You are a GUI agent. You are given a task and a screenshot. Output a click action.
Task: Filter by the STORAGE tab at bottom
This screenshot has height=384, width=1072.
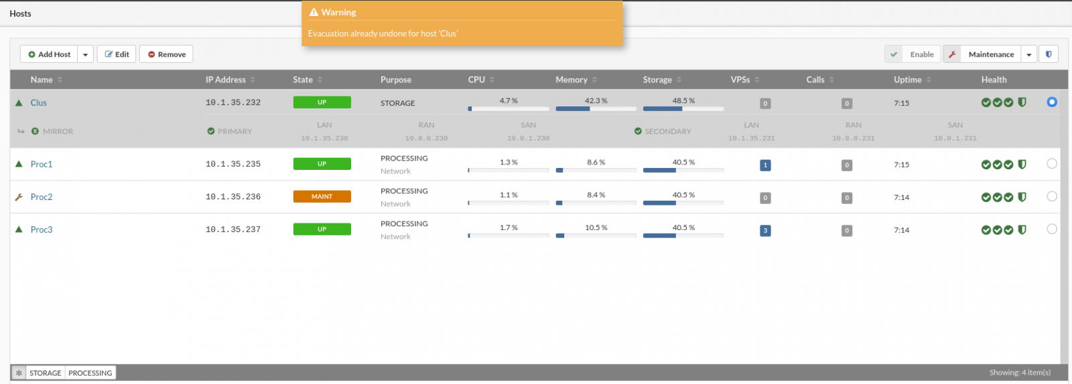pyautogui.click(x=46, y=373)
